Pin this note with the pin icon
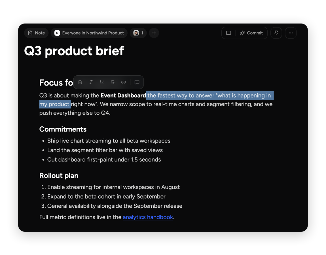The height and width of the screenshot is (255, 326). coord(276,33)
